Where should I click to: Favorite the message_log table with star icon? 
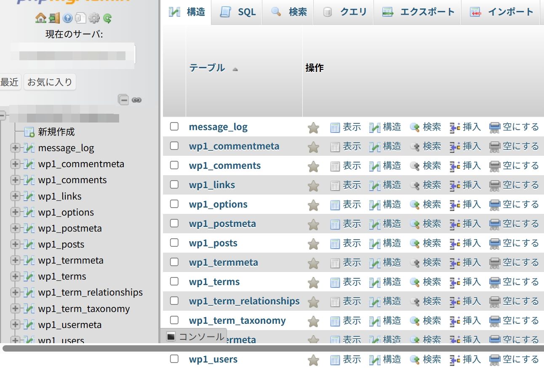(313, 128)
